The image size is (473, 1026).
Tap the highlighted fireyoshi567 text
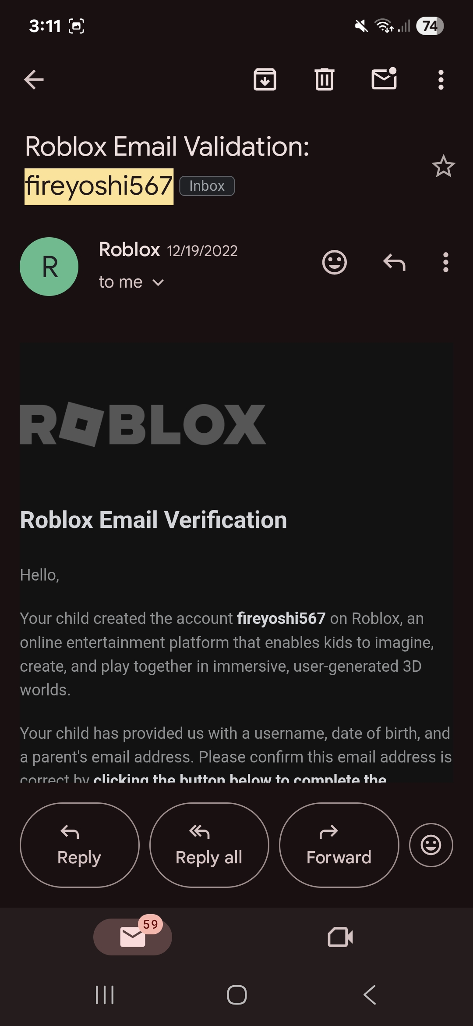click(99, 185)
